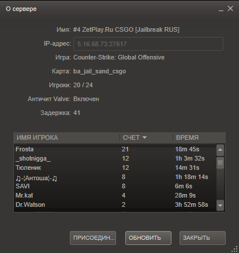The height and width of the screenshot is (253, 239).
Task: Select player Frosta in the list
Action: point(115,149)
